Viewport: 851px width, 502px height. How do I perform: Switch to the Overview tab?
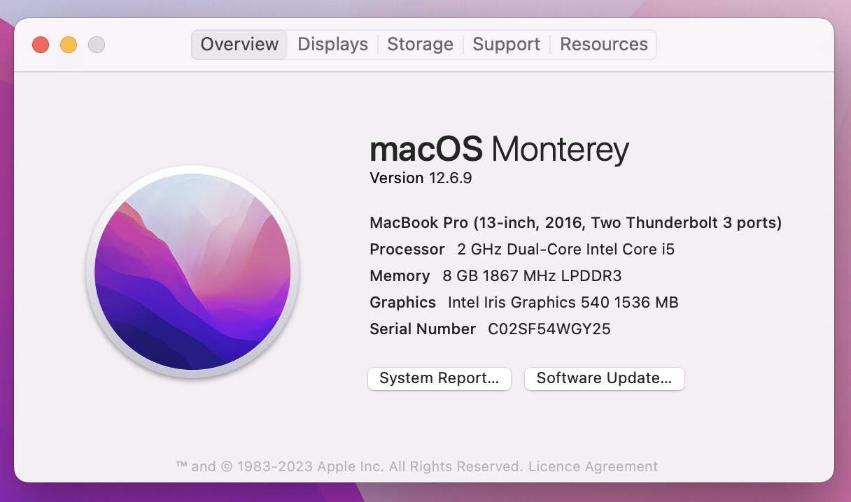239,44
